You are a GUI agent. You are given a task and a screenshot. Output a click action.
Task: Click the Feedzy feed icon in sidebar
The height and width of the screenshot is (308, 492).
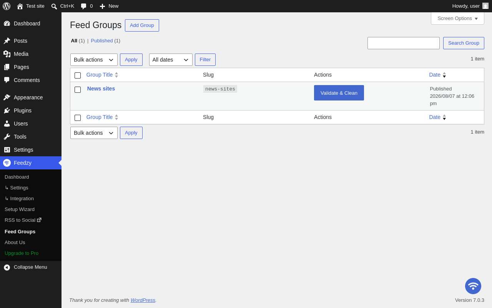(7, 163)
